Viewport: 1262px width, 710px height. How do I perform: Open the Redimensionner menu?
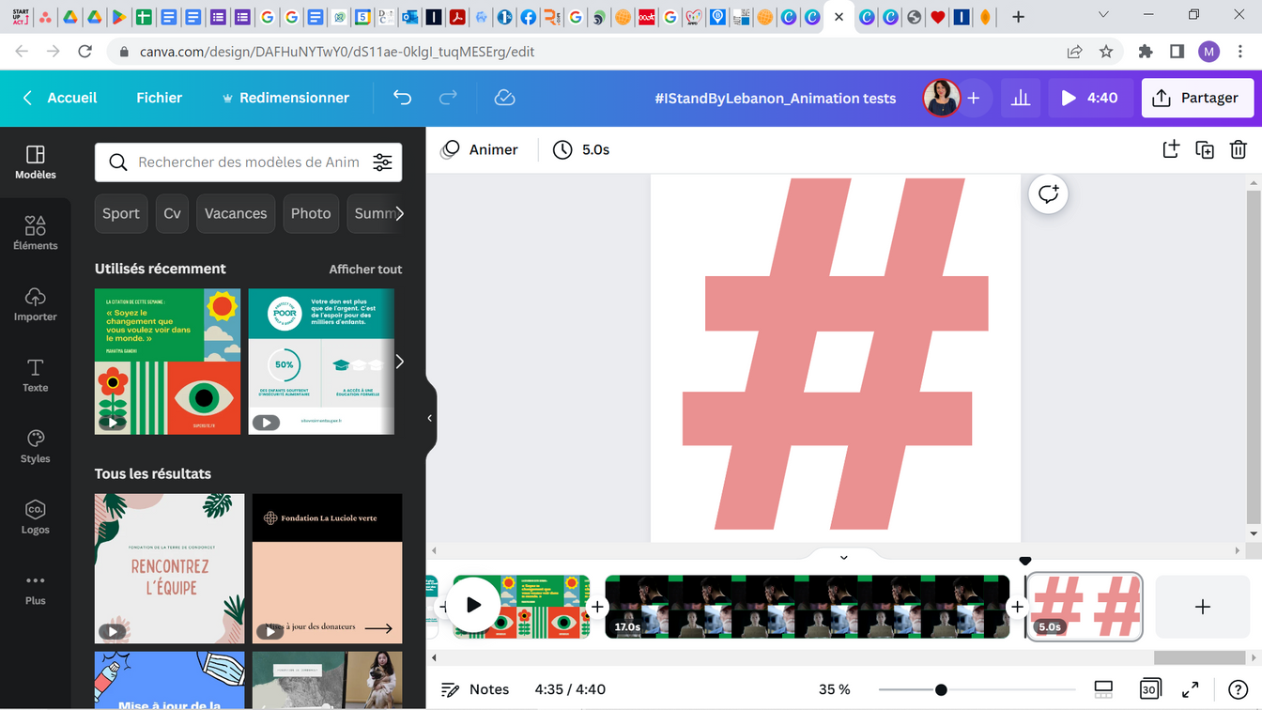click(x=285, y=98)
